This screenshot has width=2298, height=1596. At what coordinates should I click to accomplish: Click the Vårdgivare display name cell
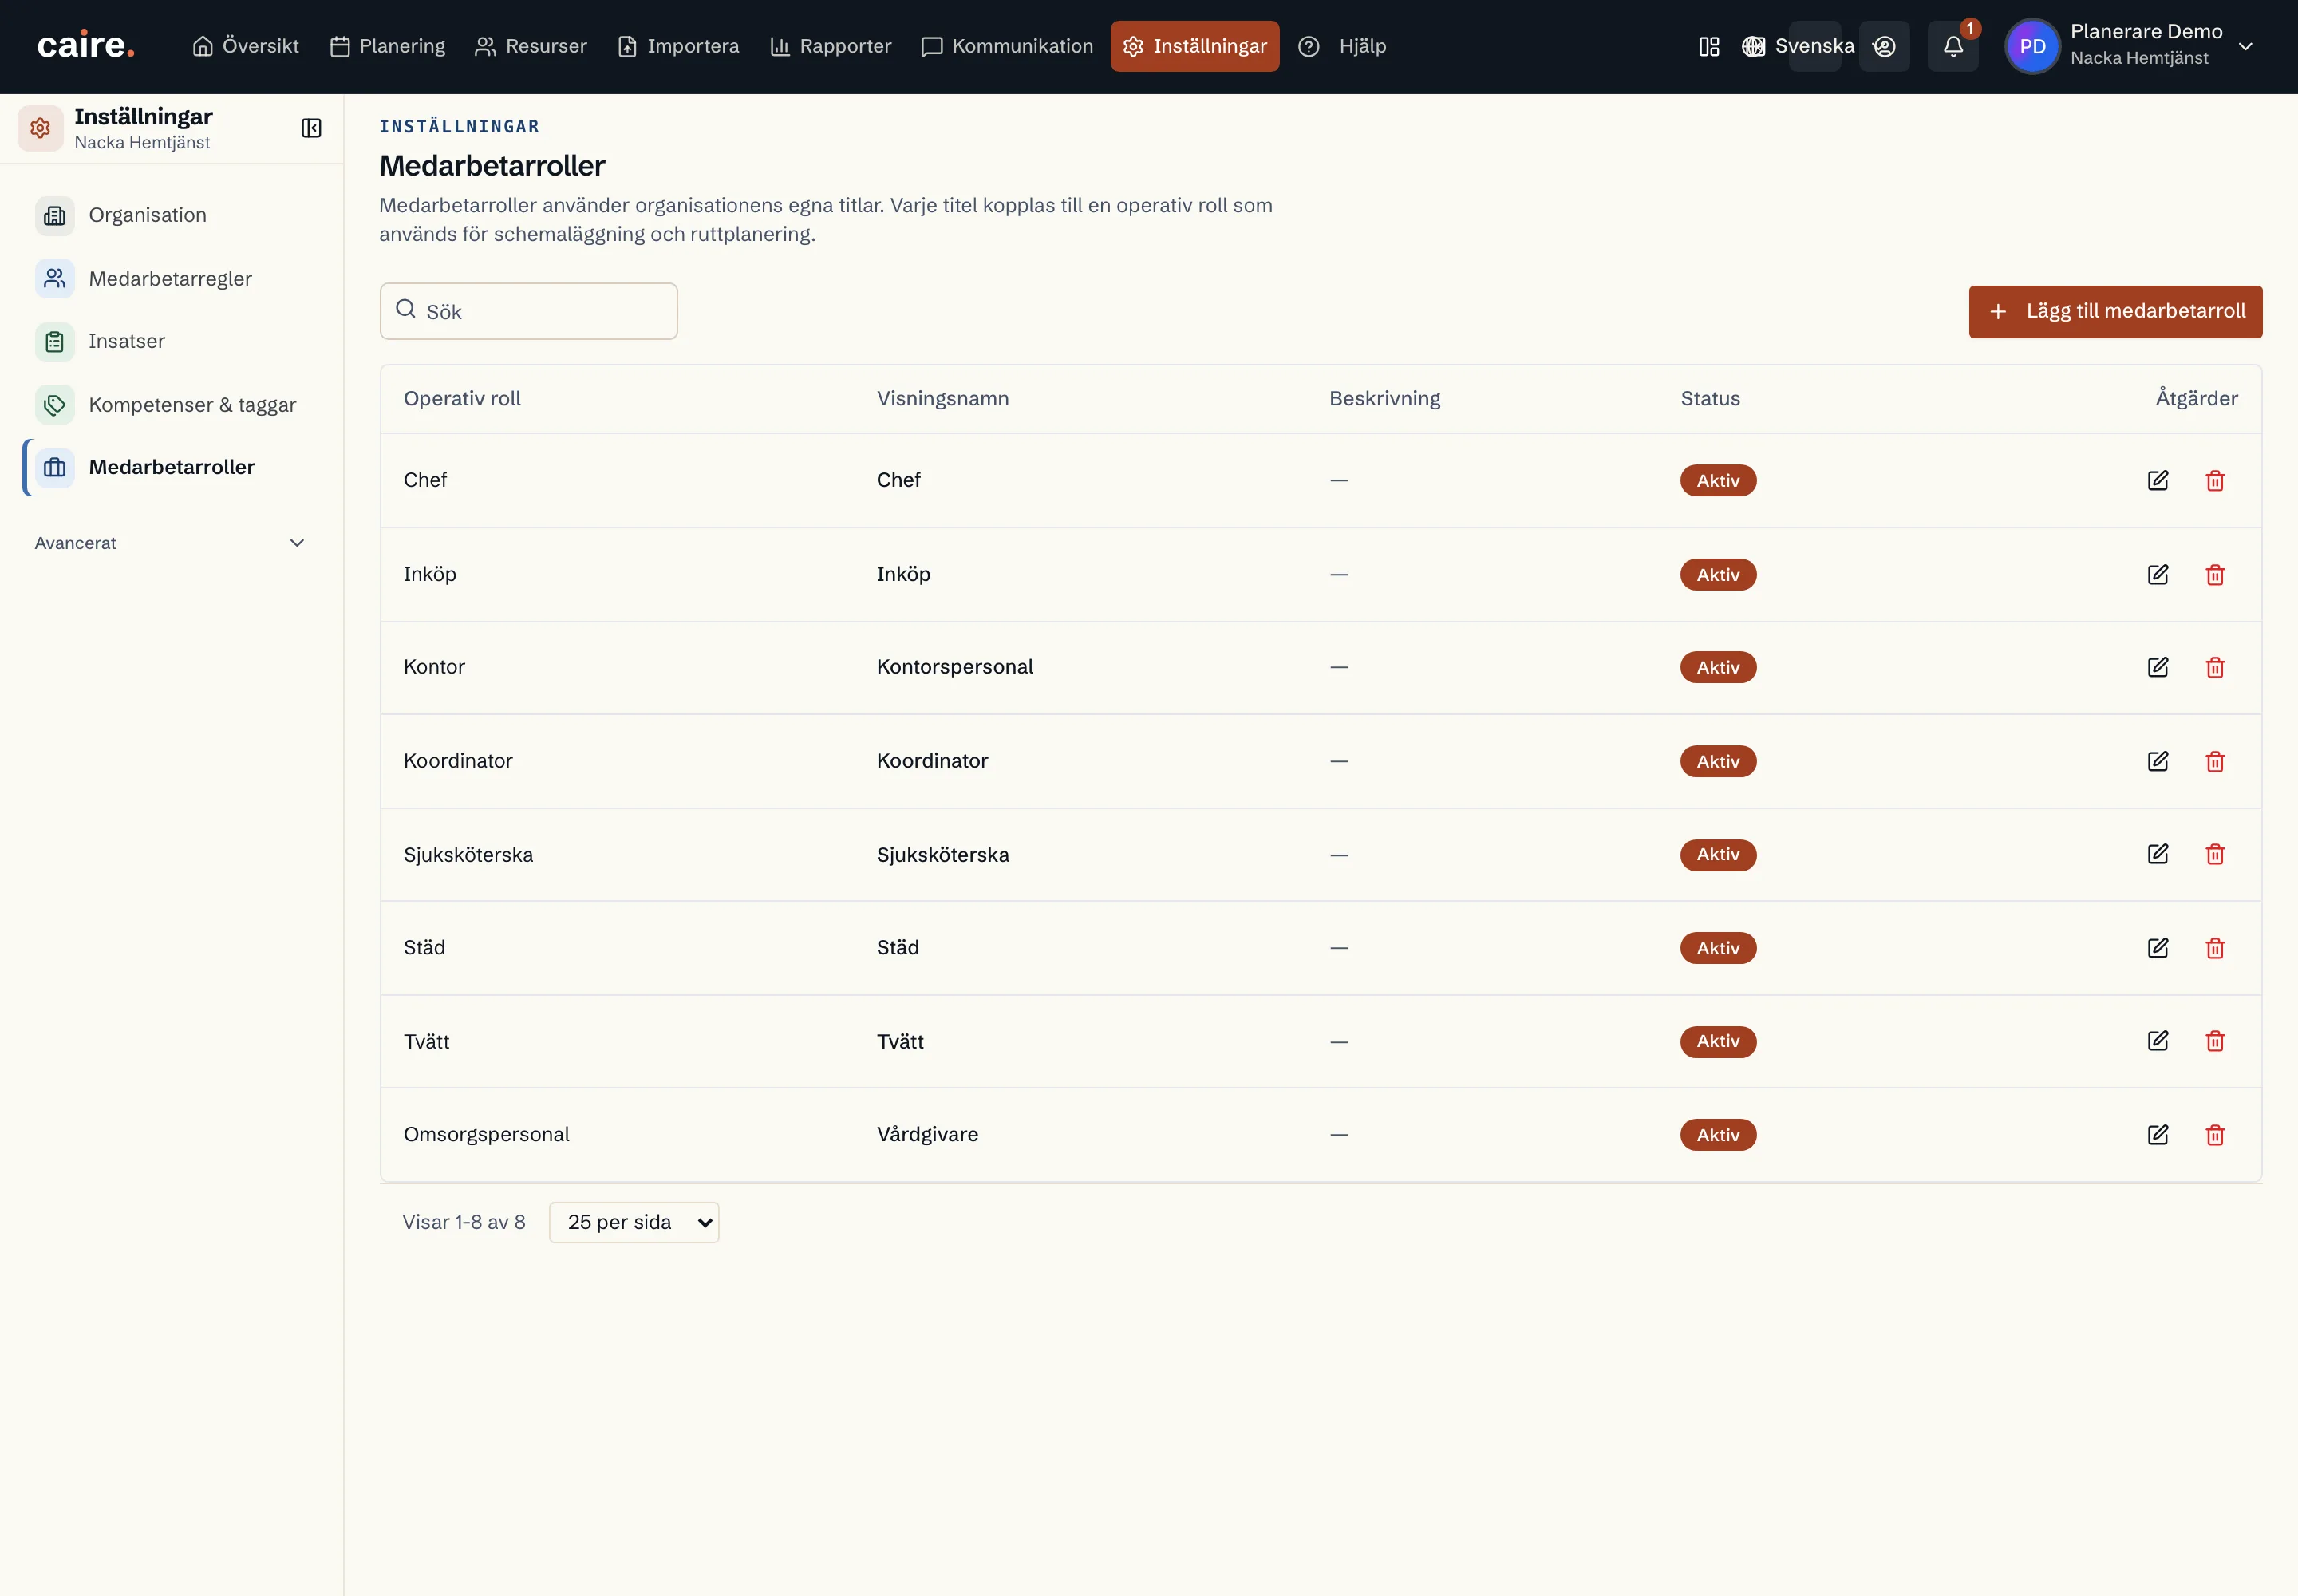[927, 1135]
